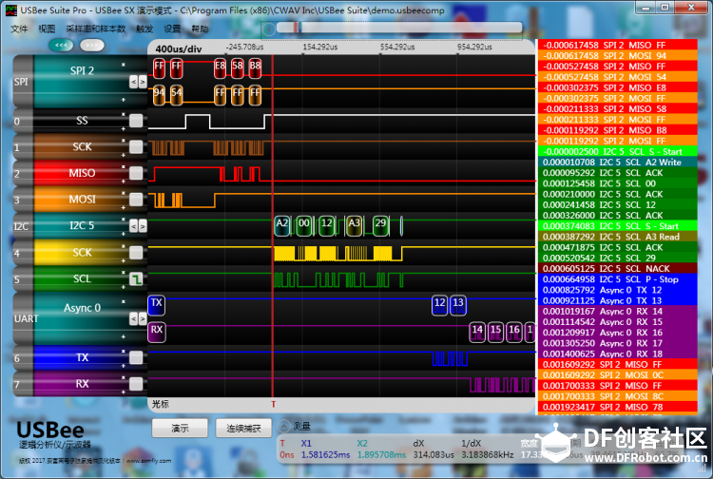Select list row 'Async 0 RX 18'
The image size is (713, 479).
click(618, 354)
